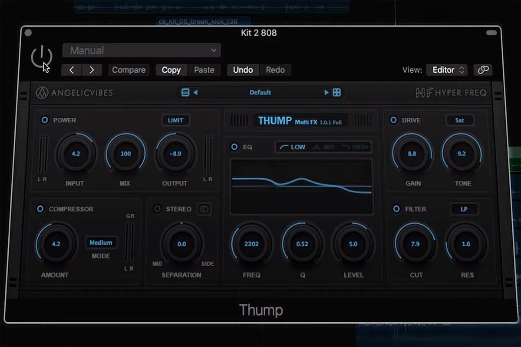The height and width of the screenshot is (347, 521).
Task: Click the MIX knob
Action: coord(125,153)
